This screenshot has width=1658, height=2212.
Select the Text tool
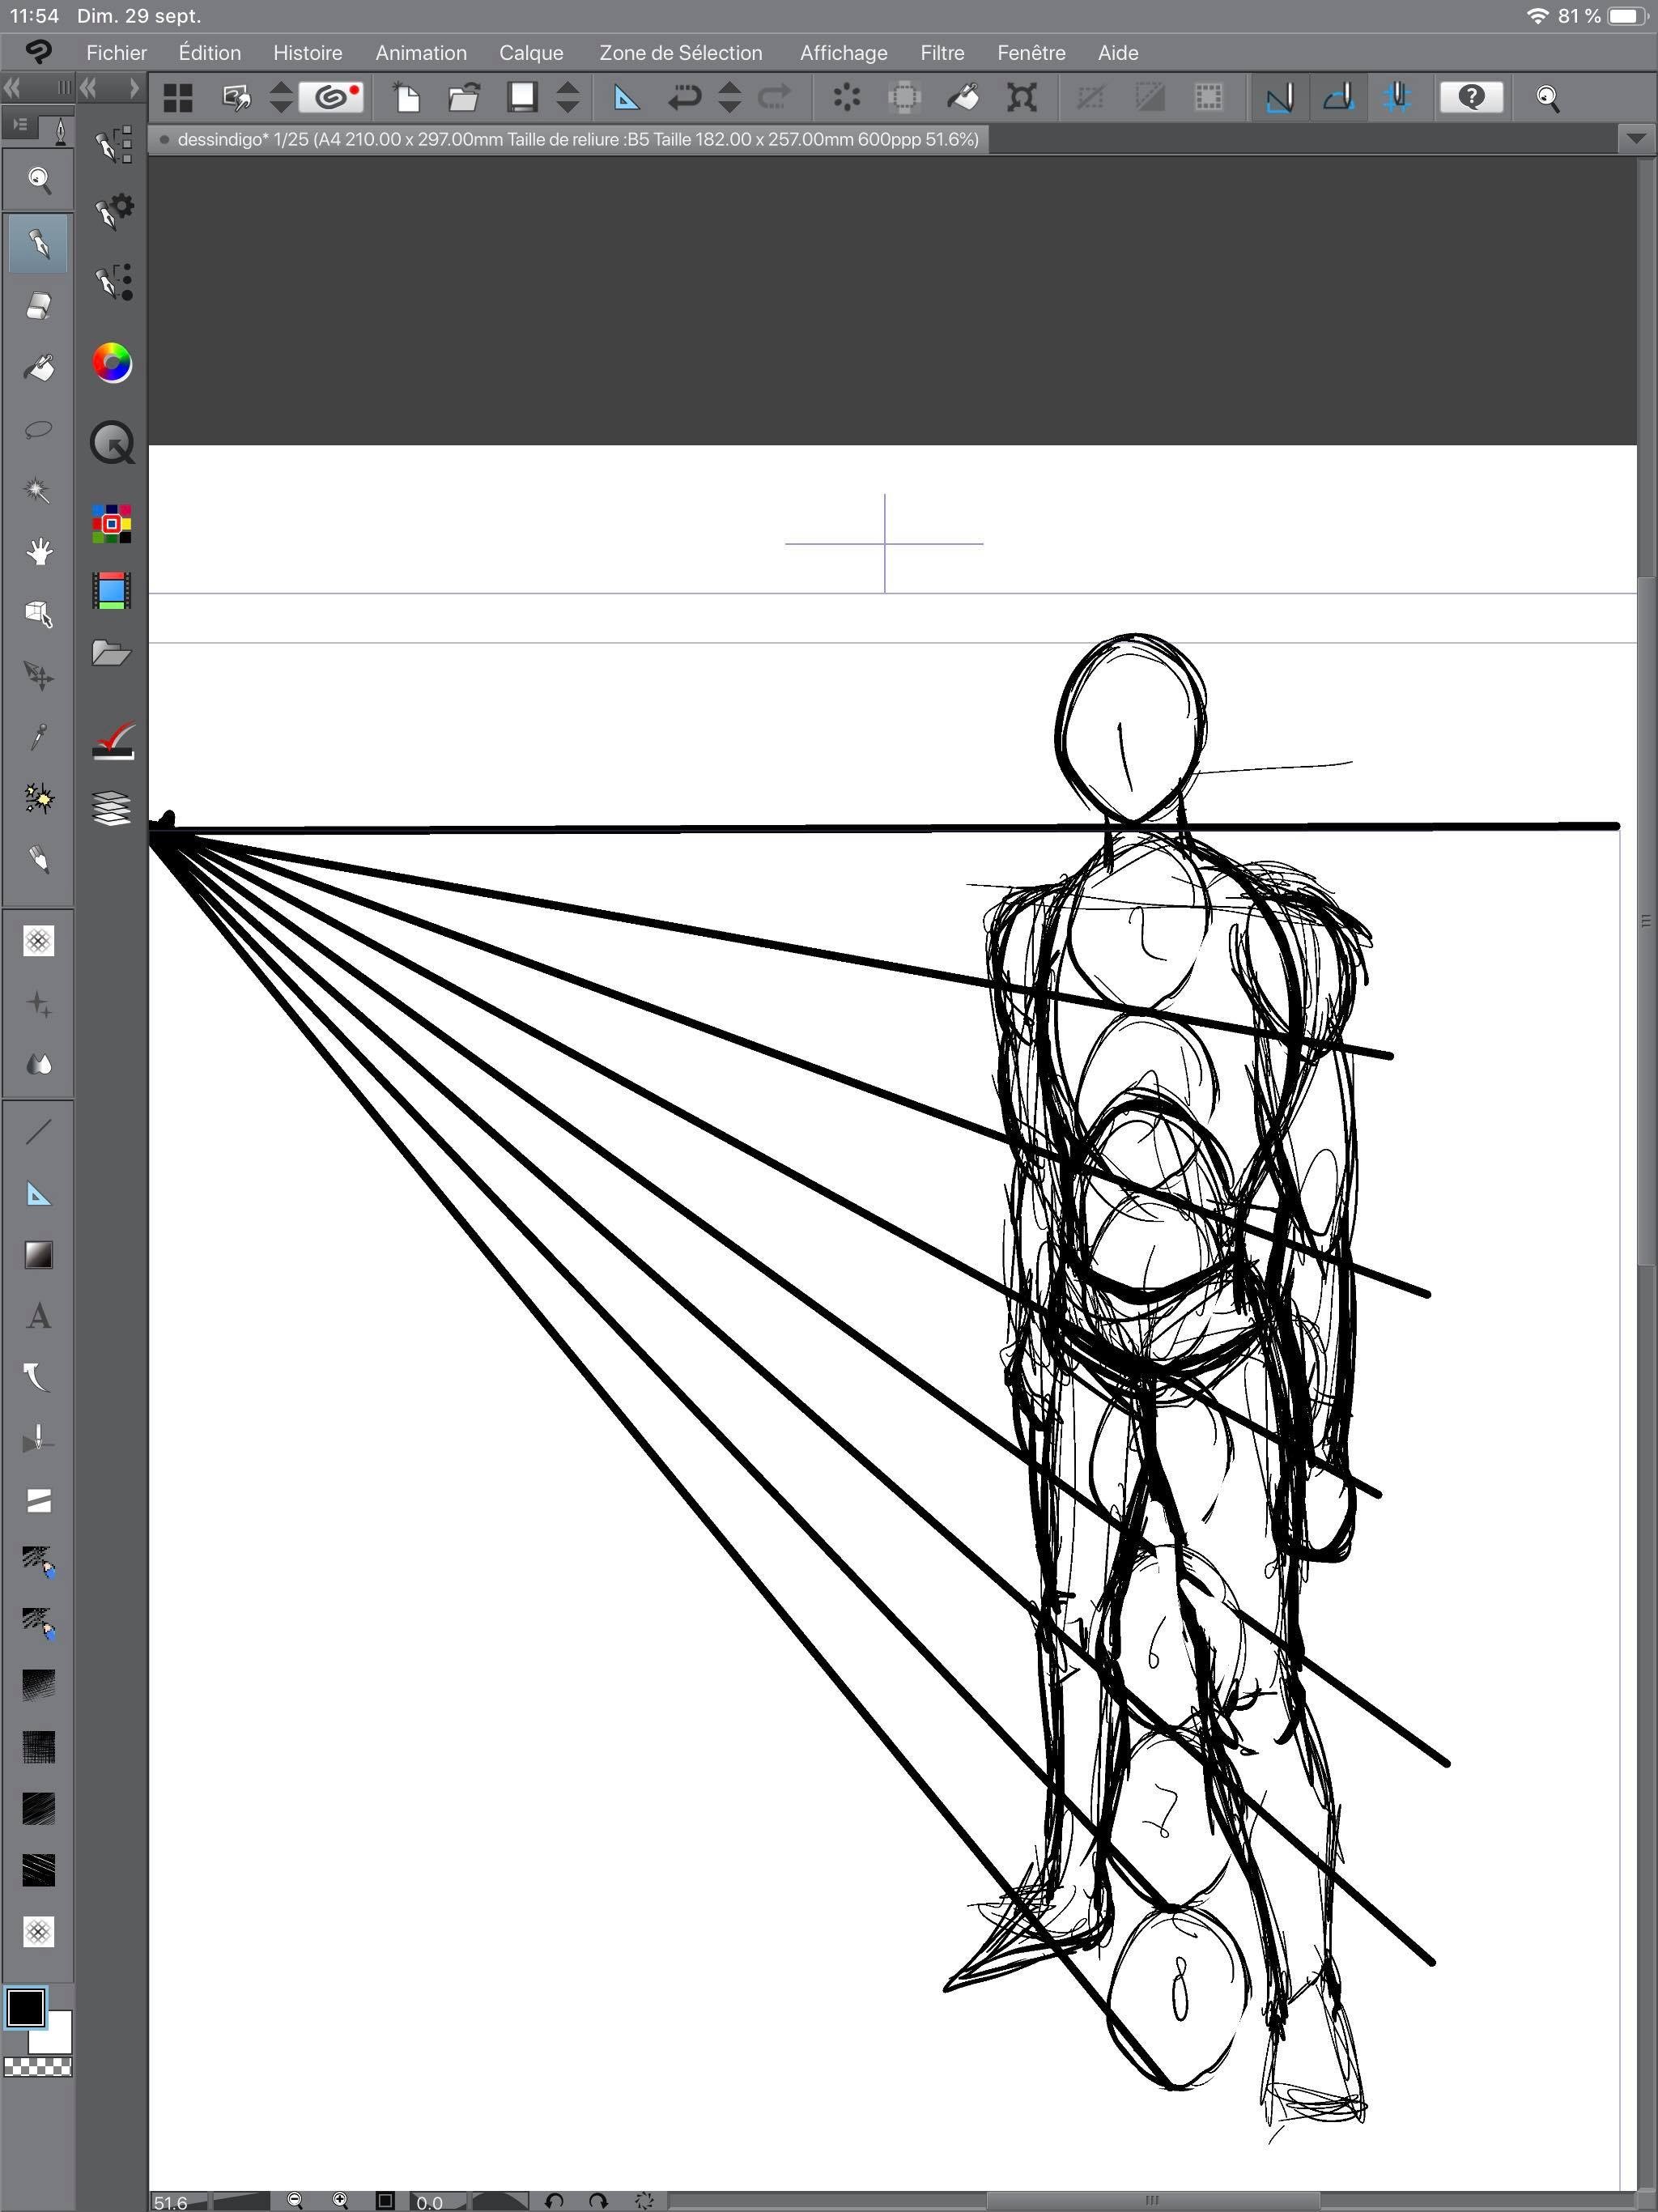38,1316
